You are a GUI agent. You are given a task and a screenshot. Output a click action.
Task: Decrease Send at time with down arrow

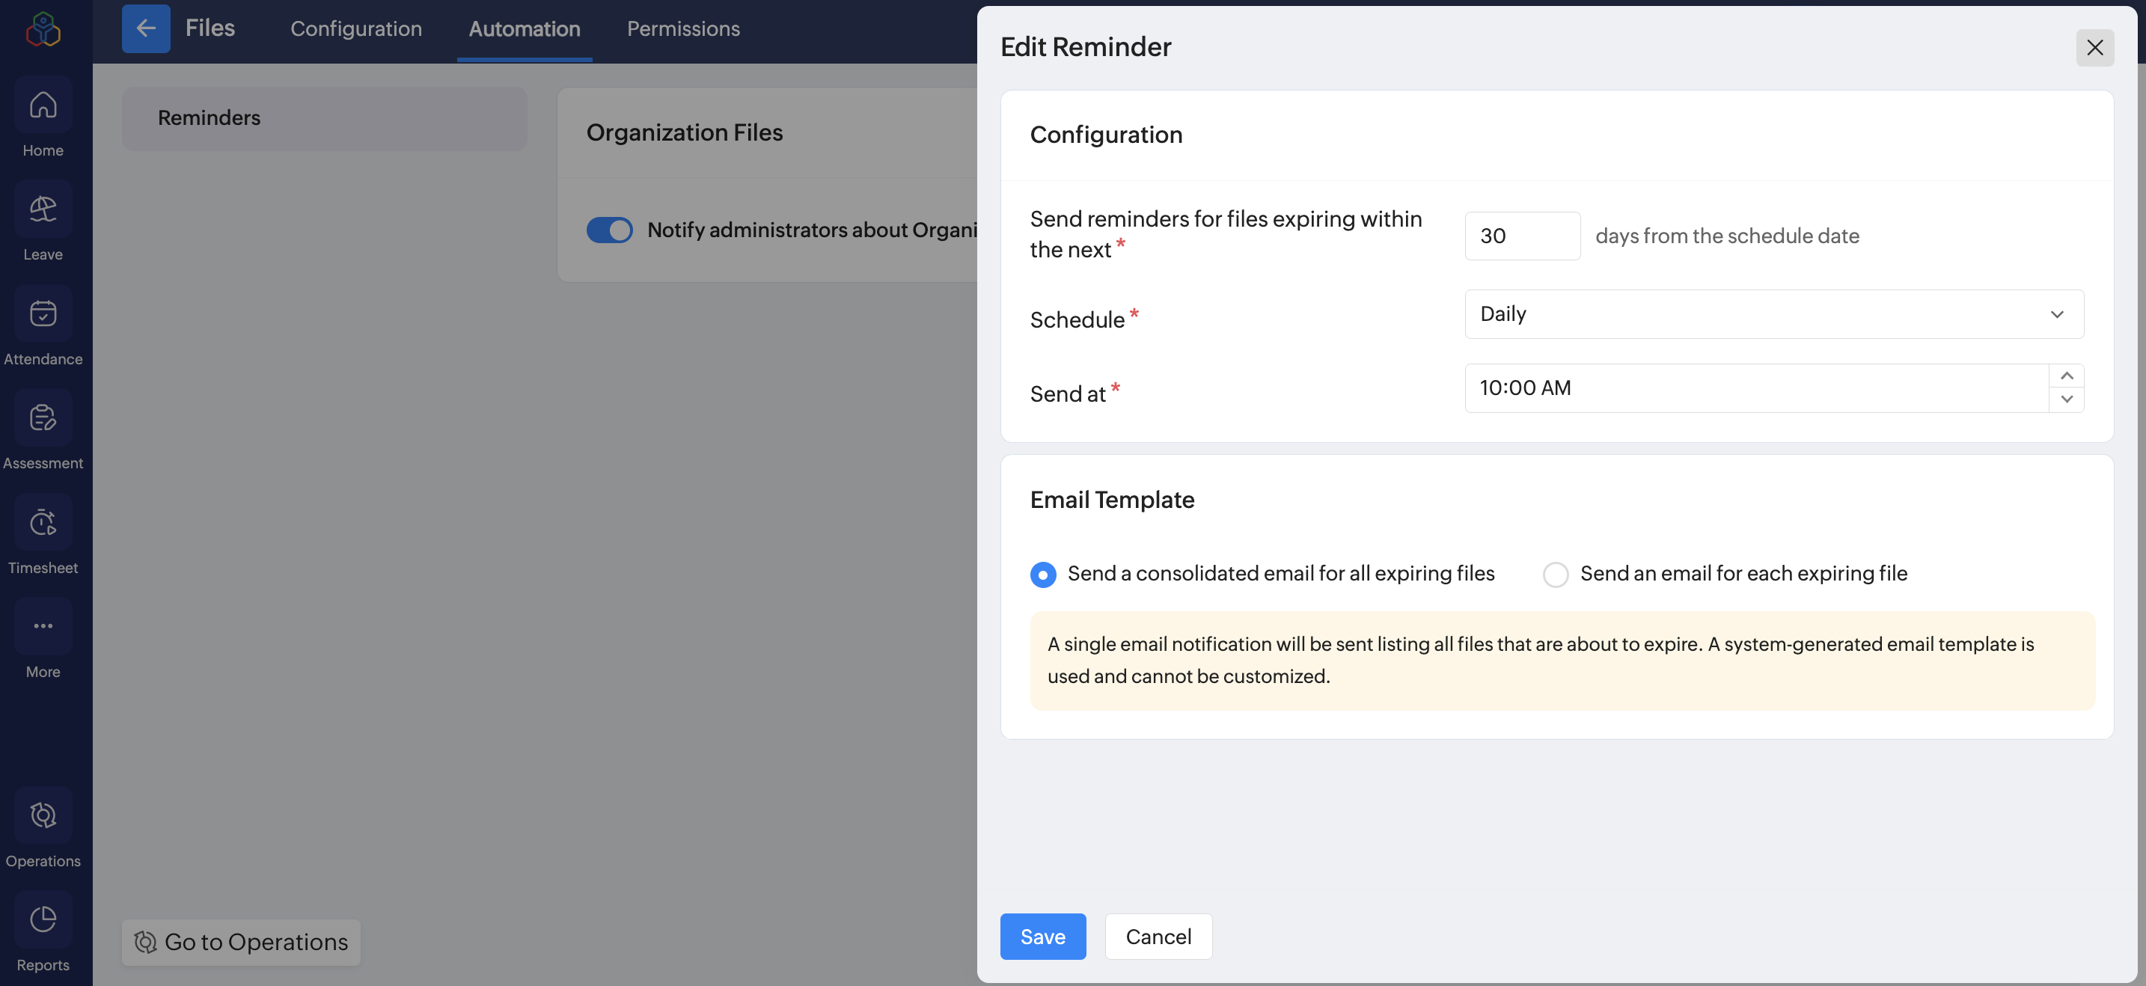coord(2066,399)
